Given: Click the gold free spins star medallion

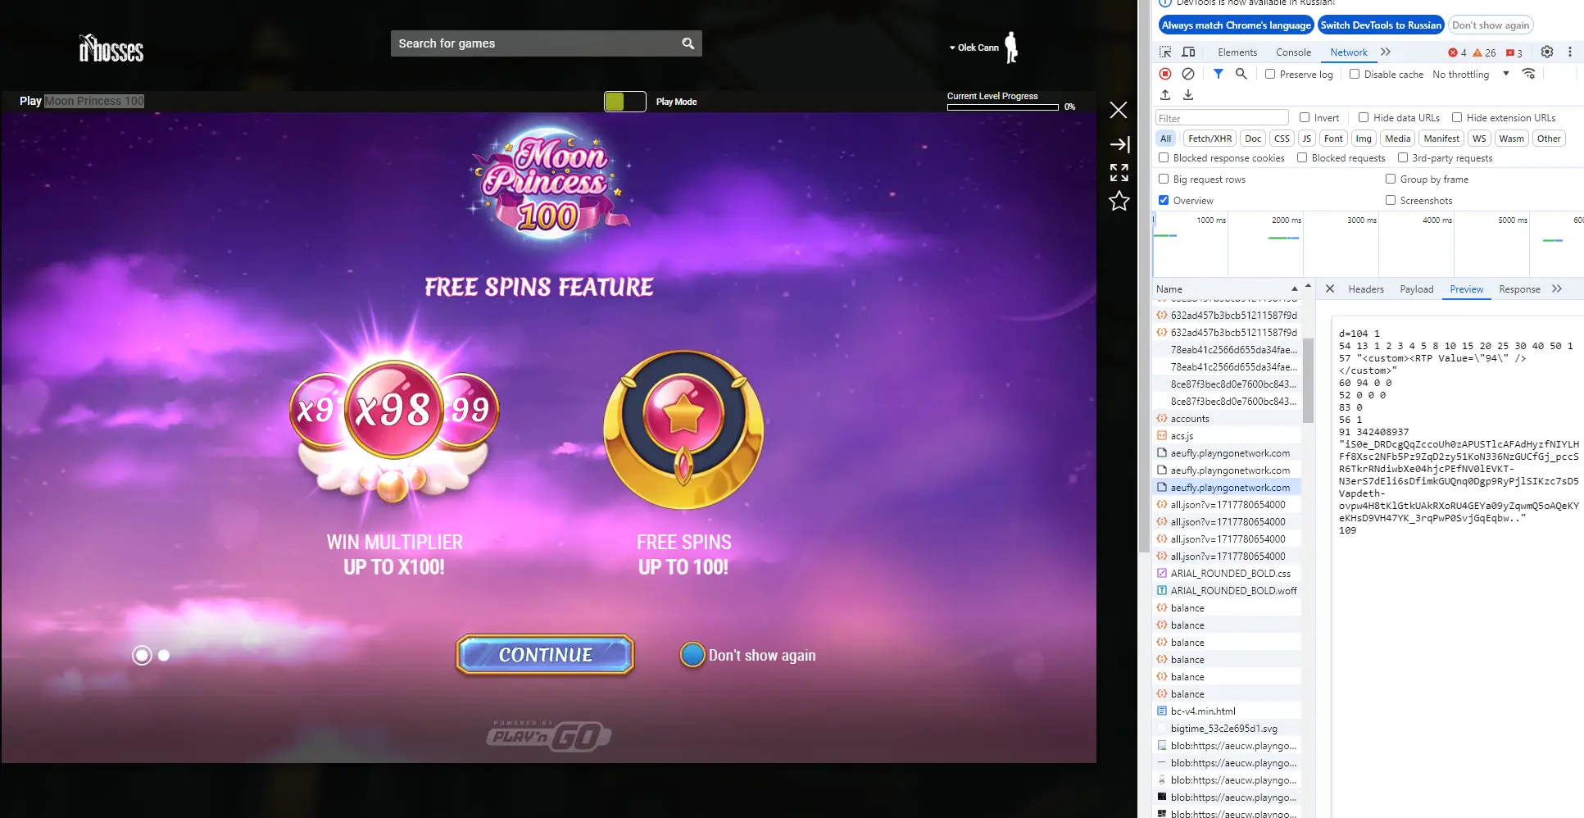Looking at the screenshot, I should tap(683, 429).
